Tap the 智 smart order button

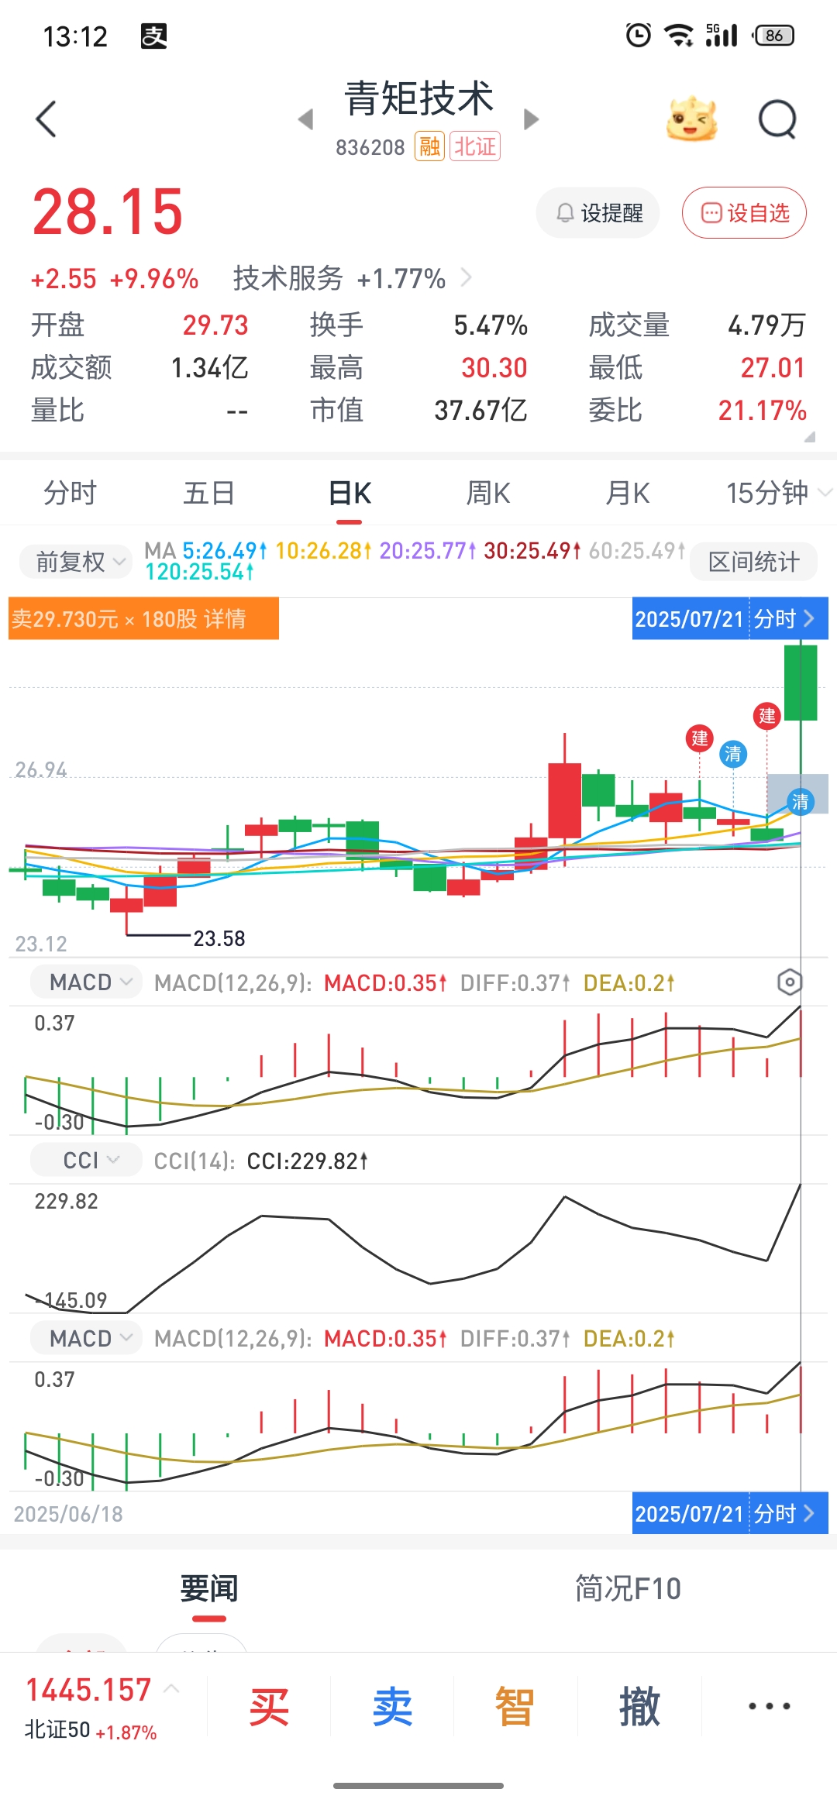click(515, 1707)
